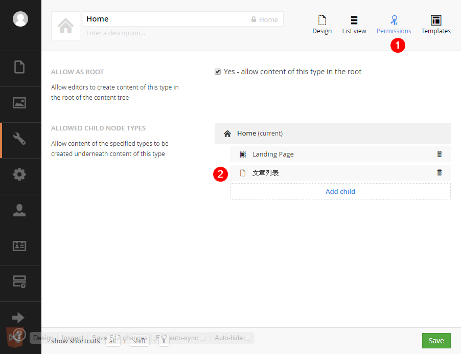Click the Allowed Child Node Types heading
The height and width of the screenshot is (354, 461).
[98, 128]
